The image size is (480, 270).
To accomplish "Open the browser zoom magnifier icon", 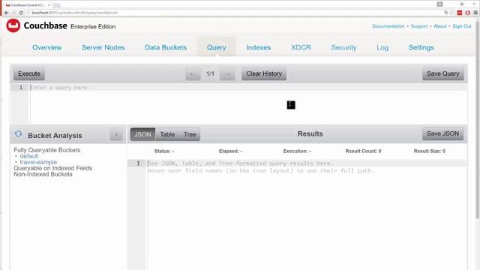I will (446, 13).
